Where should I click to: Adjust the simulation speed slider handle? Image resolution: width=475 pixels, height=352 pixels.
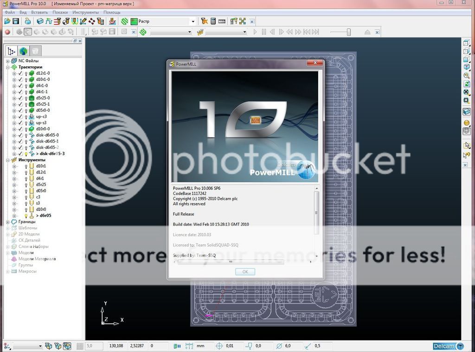(x=348, y=32)
